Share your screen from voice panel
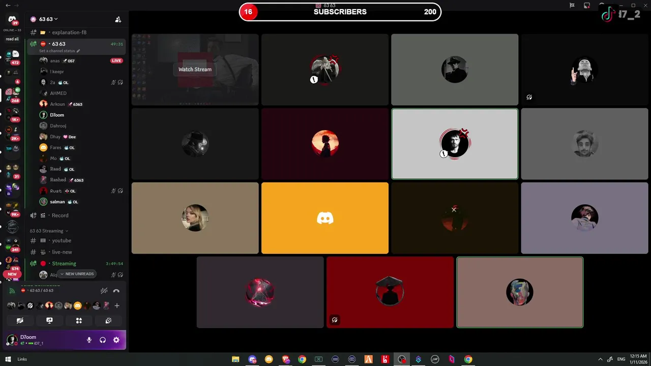 click(x=49, y=321)
